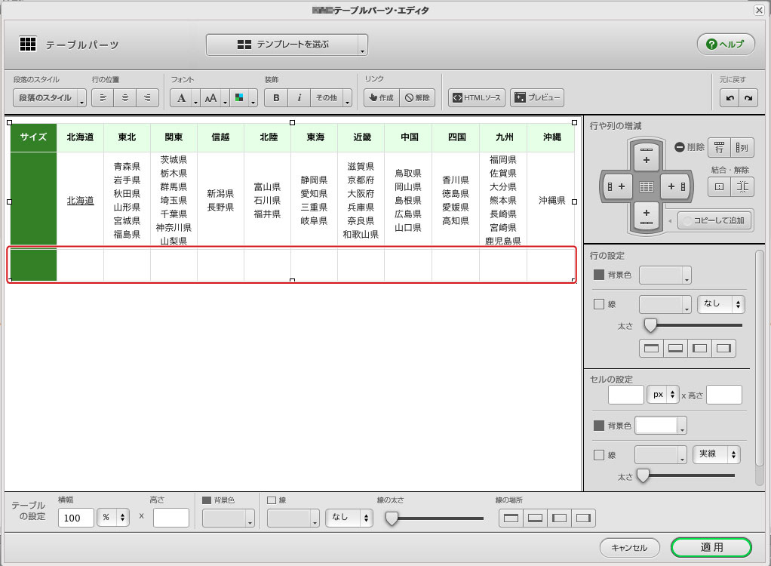This screenshot has width=771, height=566.
Task: Align text right in toolbar
Action: click(148, 98)
